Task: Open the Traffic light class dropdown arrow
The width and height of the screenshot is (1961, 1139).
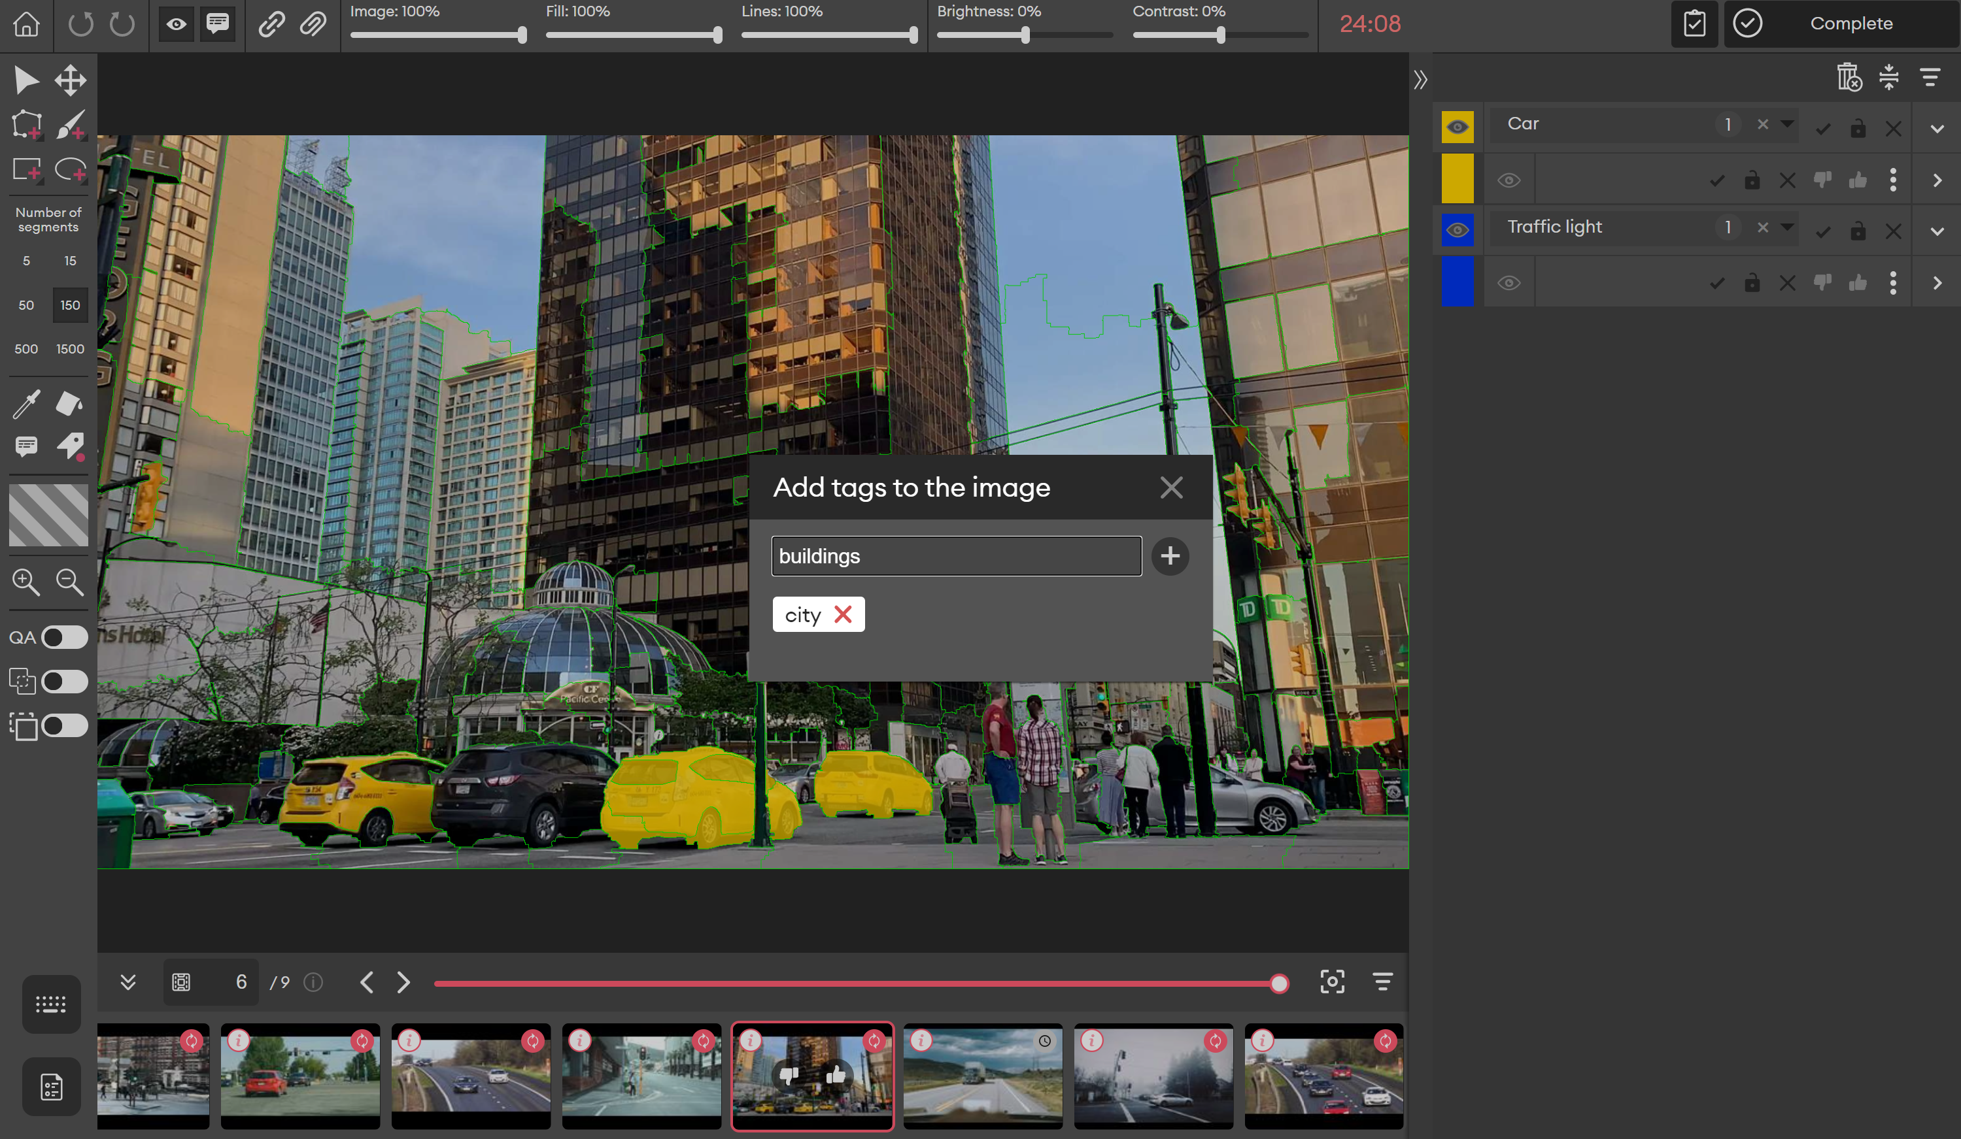Action: (1788, 226)
